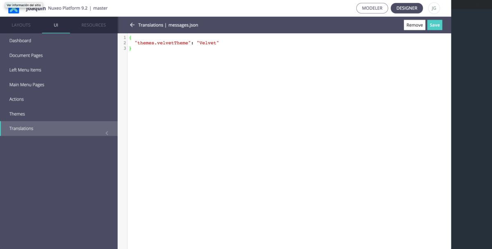Select Left Menu Items

[x=25, y=70]
